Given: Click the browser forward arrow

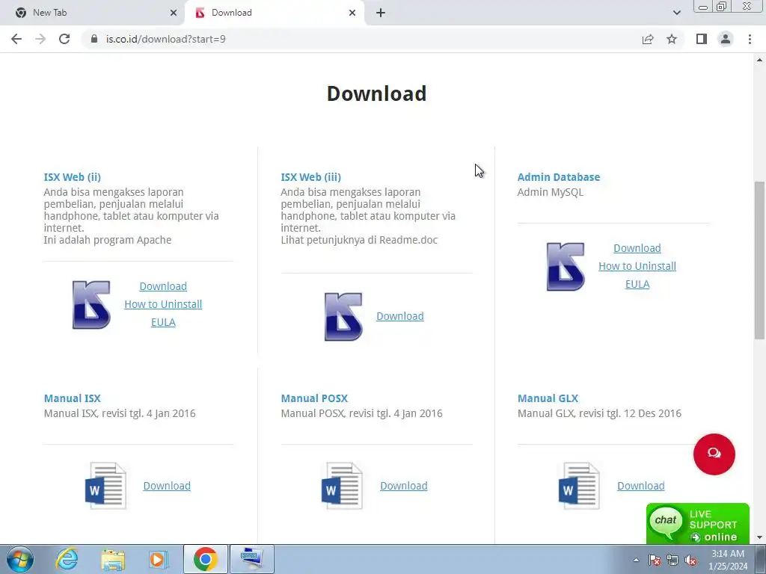Looking at the screenshot, I should (40, 39).
